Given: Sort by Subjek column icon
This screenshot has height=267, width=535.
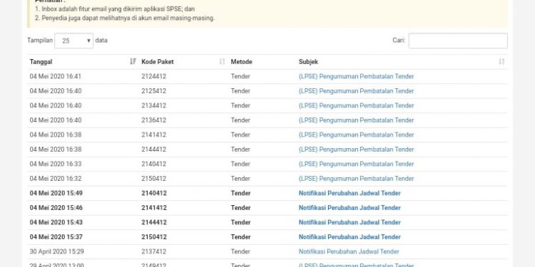Looking at the screenshot, I should tap(501, 61).
